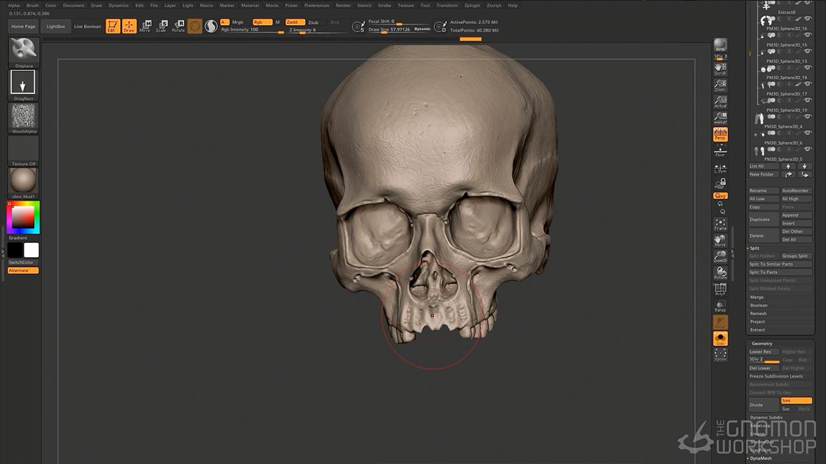Screen dimensions: 826x464
Task: Toggle Perspective view with Persp button
Action: tap(720, 135)
